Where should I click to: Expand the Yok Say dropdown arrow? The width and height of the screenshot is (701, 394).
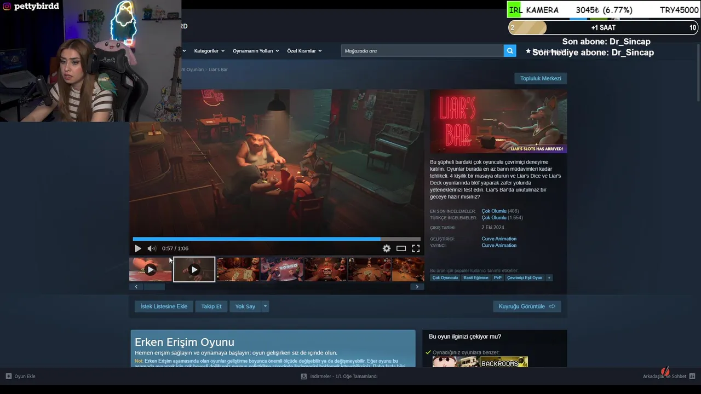click(265, 306)
